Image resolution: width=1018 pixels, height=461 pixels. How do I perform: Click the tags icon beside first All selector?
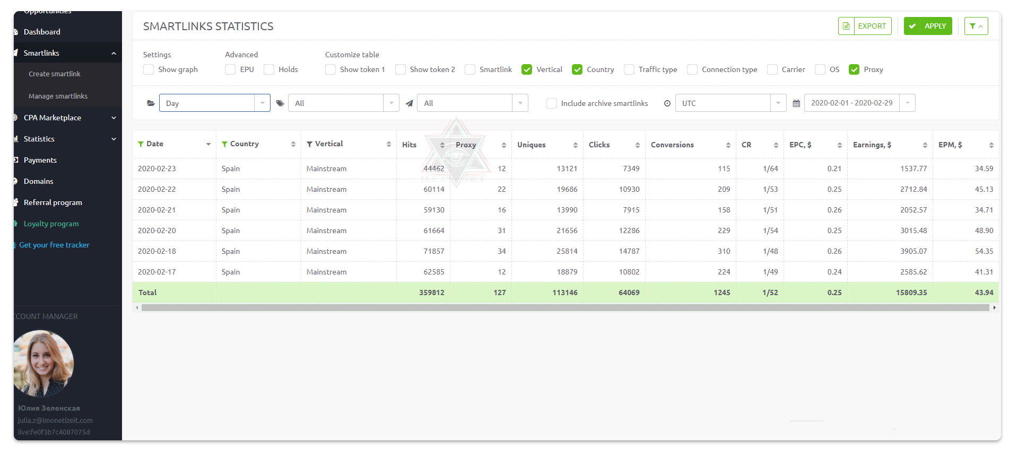[280, 103]
